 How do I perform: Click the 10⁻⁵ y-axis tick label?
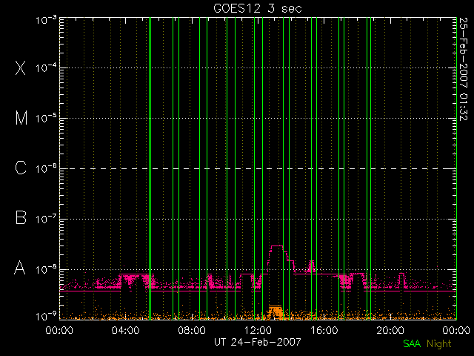pos(46,118)
